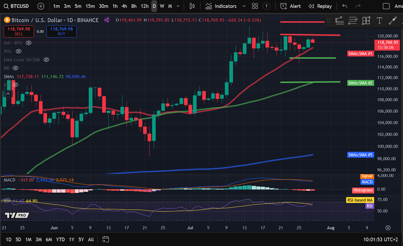Click the SMAs:SMA #5 price label
The image size is (403, 246).
click(360, 155)
